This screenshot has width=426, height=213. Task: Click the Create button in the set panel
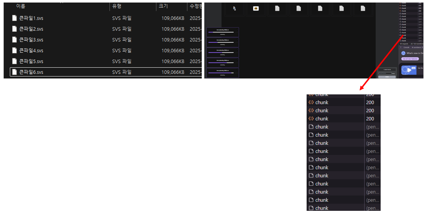click(387, 77)
